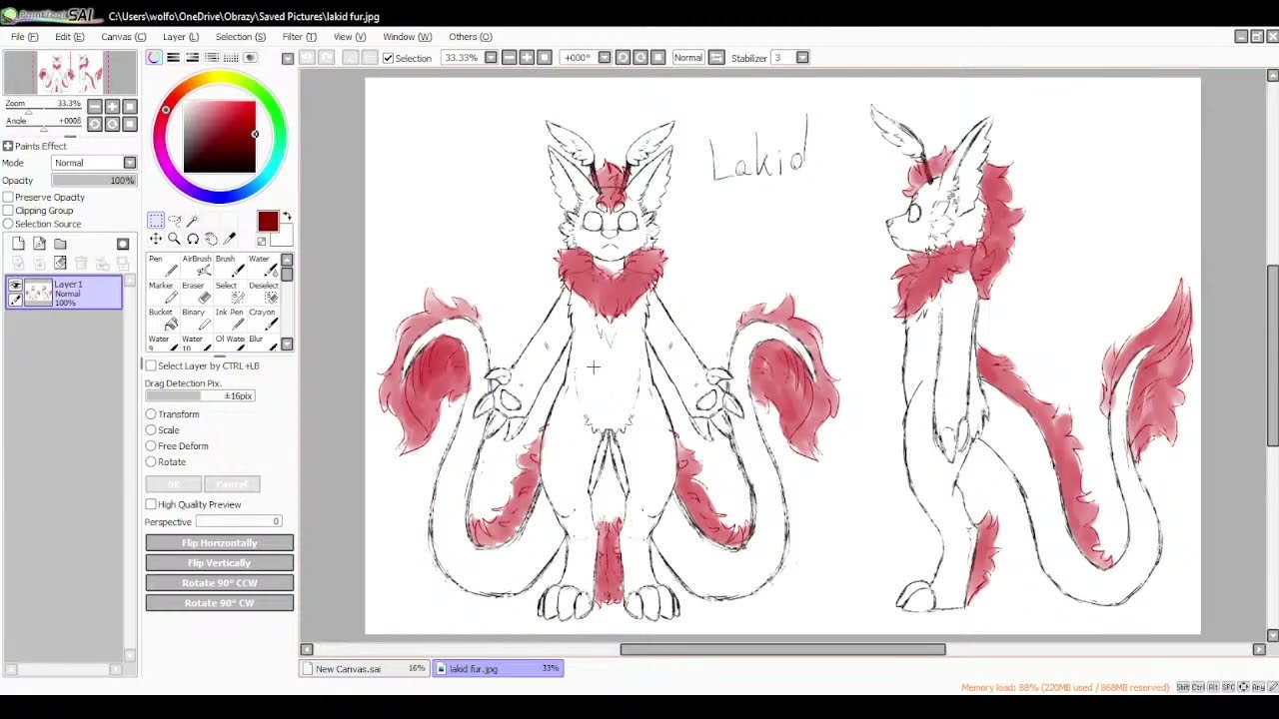Screen dimensions: 1279x719
Task: Clear the layer with the eraser icon
Action: 60,263
